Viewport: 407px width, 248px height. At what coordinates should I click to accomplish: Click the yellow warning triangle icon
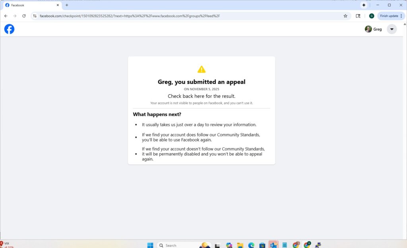202,68
